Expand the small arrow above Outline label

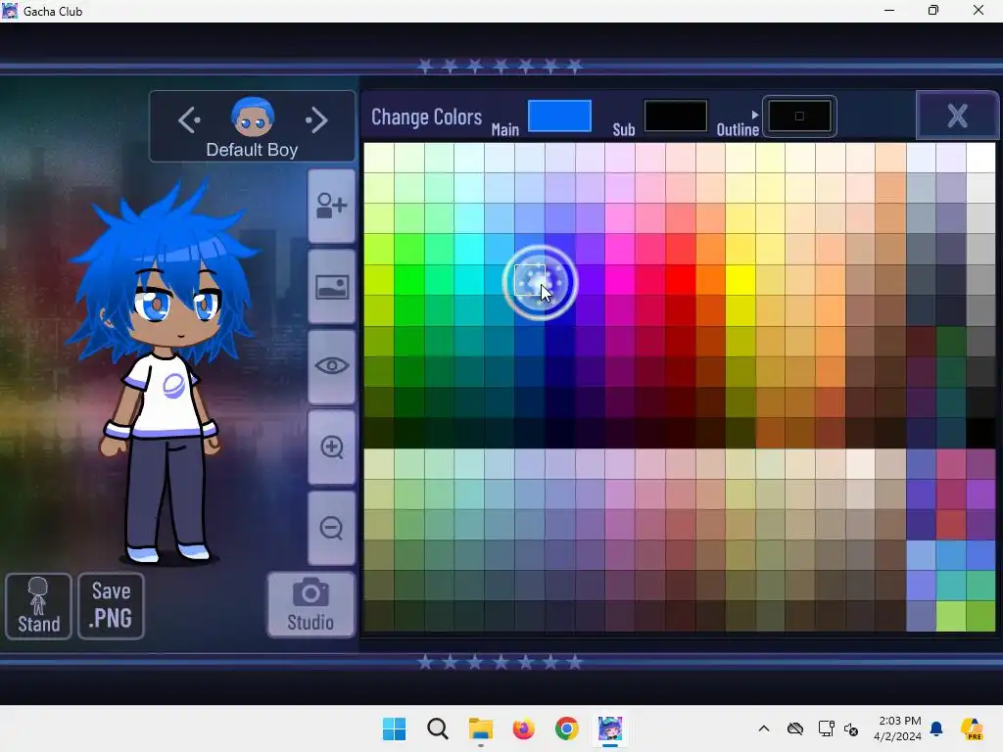[755, 116]
